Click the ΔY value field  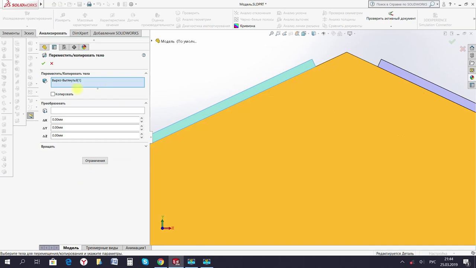(95, 128)
